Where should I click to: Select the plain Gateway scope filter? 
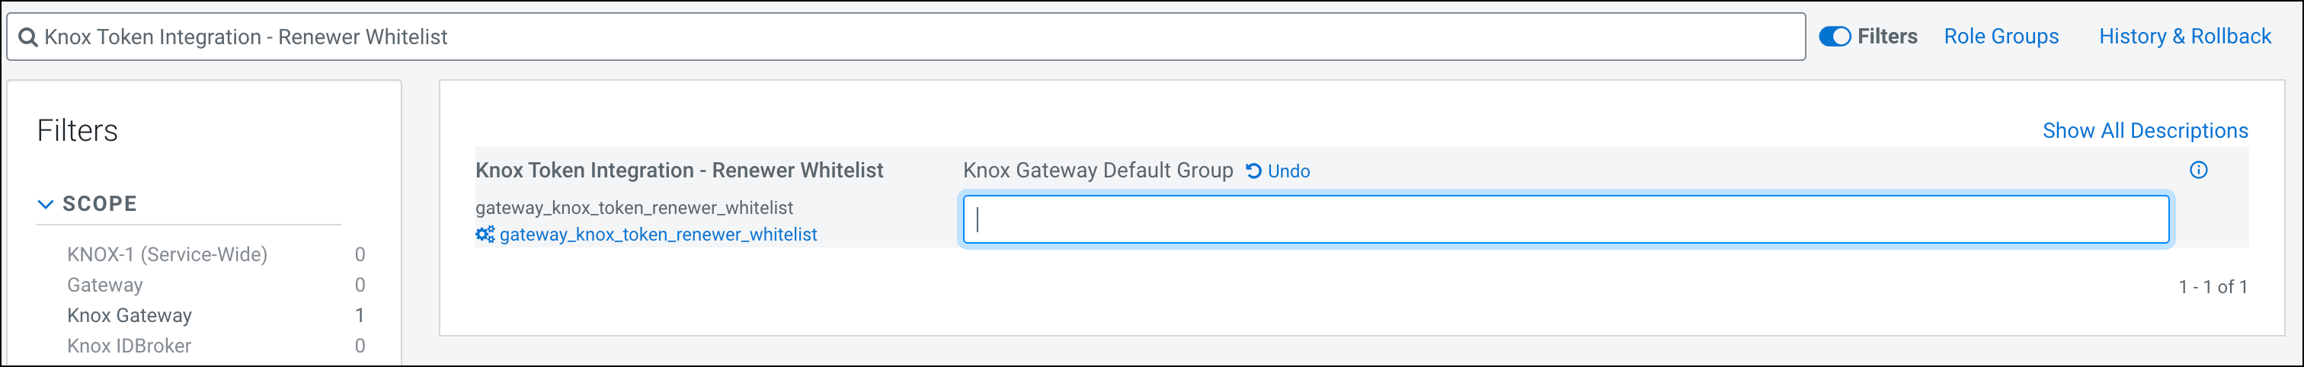coord(104,285)
